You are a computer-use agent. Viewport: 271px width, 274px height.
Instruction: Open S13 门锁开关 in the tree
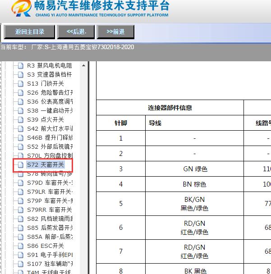point(46,84)
